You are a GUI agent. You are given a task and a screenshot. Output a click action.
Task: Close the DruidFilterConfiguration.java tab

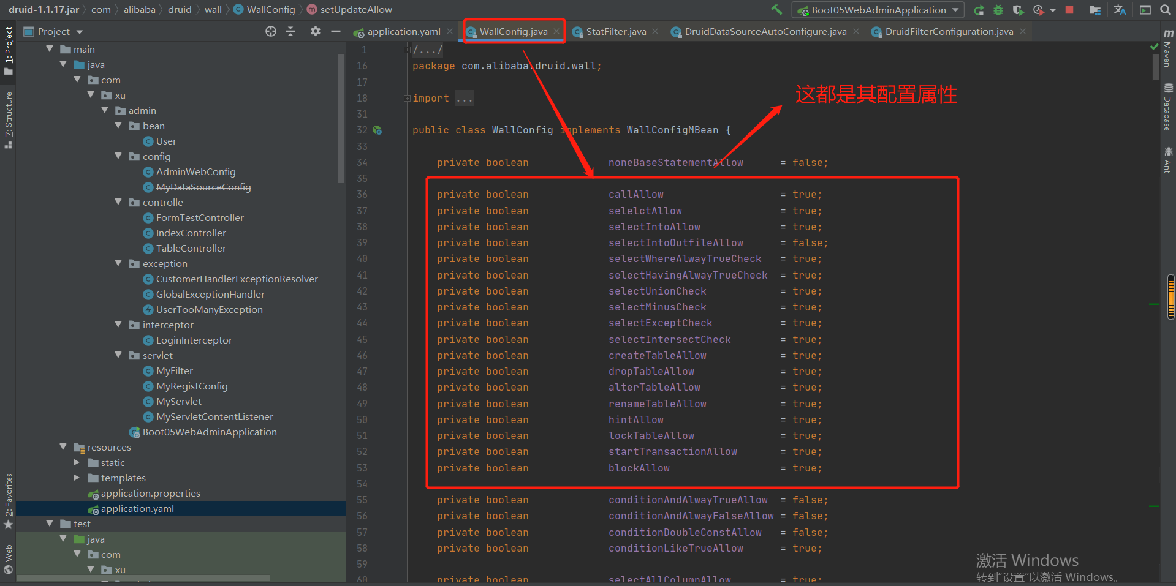click(x=1023, y=31)
